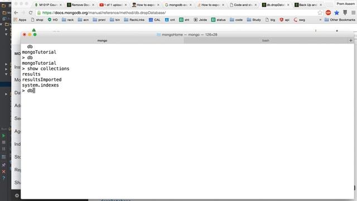357x201 pixels.
Task: Open the 'JsIde' bookmark
Action: [200, 20]
